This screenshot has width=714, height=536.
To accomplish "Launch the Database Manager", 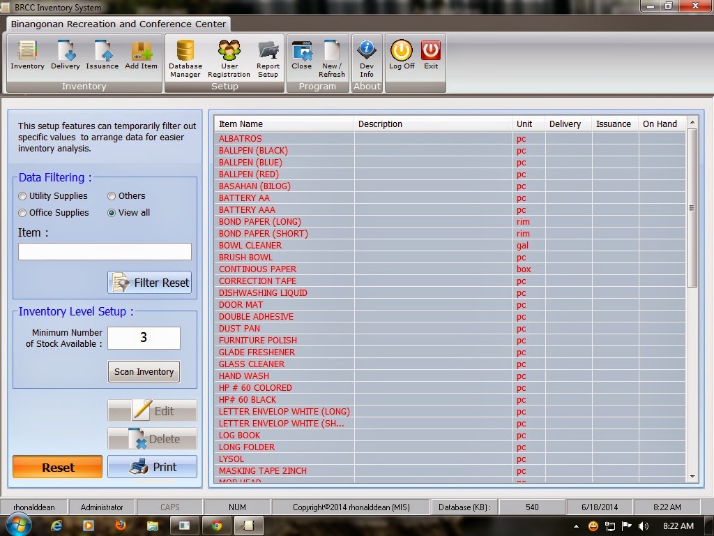I will pos(184,56).
